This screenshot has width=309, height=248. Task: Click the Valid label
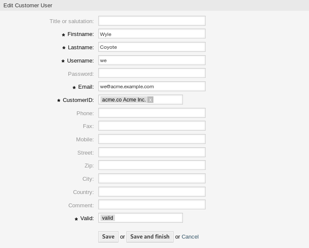pos(87,218)
